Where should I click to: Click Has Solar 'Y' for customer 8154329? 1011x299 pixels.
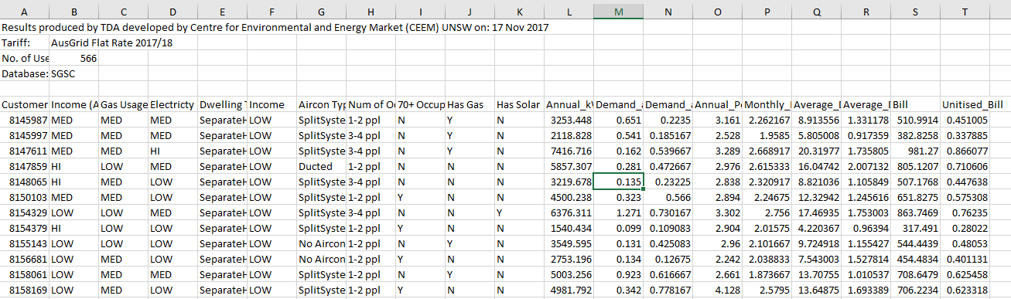tap(520, 214)
